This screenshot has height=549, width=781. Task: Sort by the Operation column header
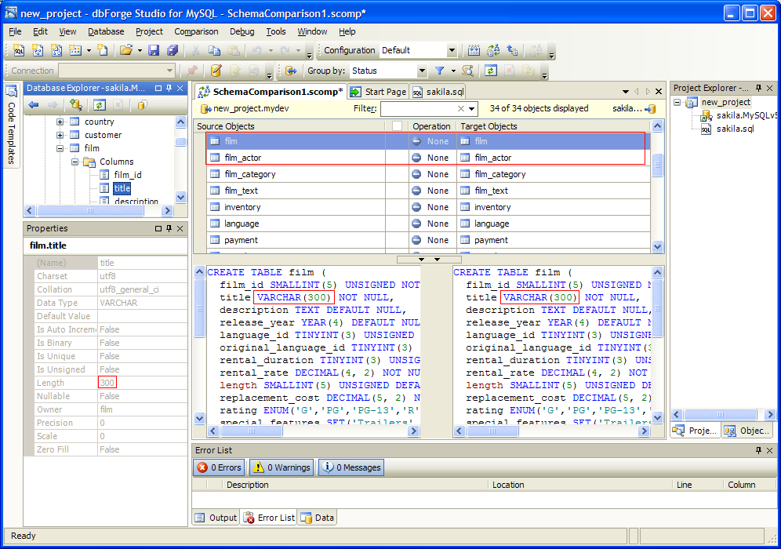point(431,126)
